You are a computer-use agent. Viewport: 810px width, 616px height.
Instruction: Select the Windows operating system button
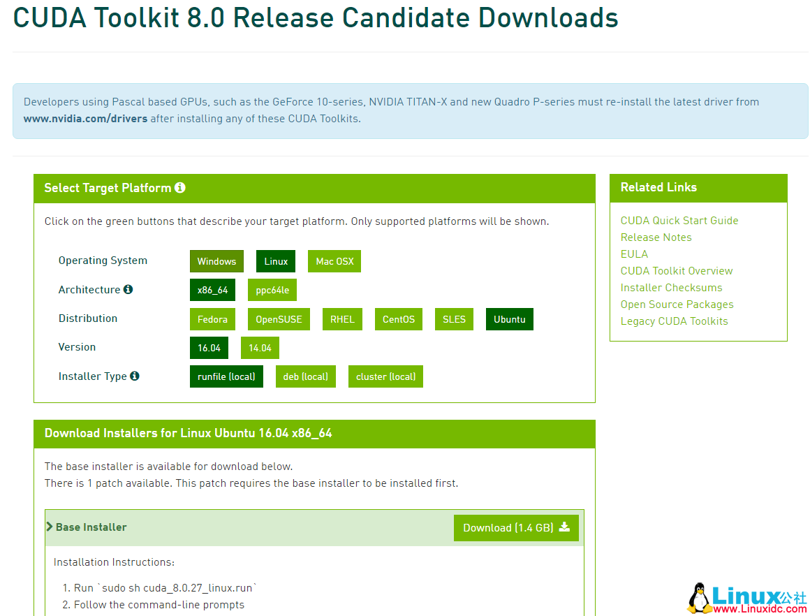(x=216, y=261)
